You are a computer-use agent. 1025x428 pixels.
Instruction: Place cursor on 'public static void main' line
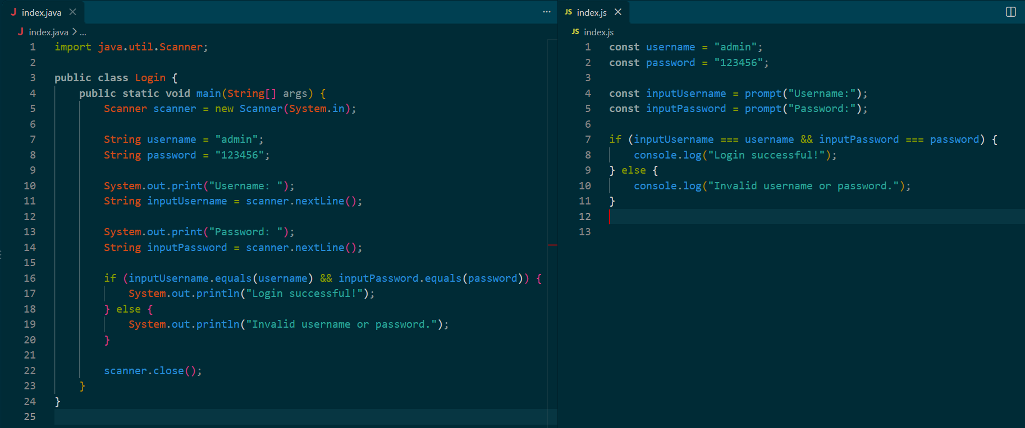pos(203,94)
